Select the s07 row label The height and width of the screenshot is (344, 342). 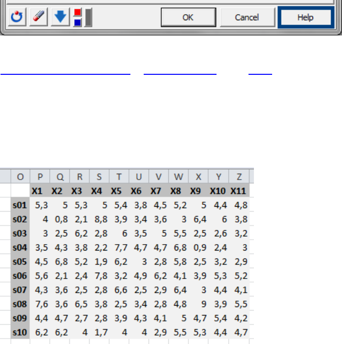tap(20, 290)
